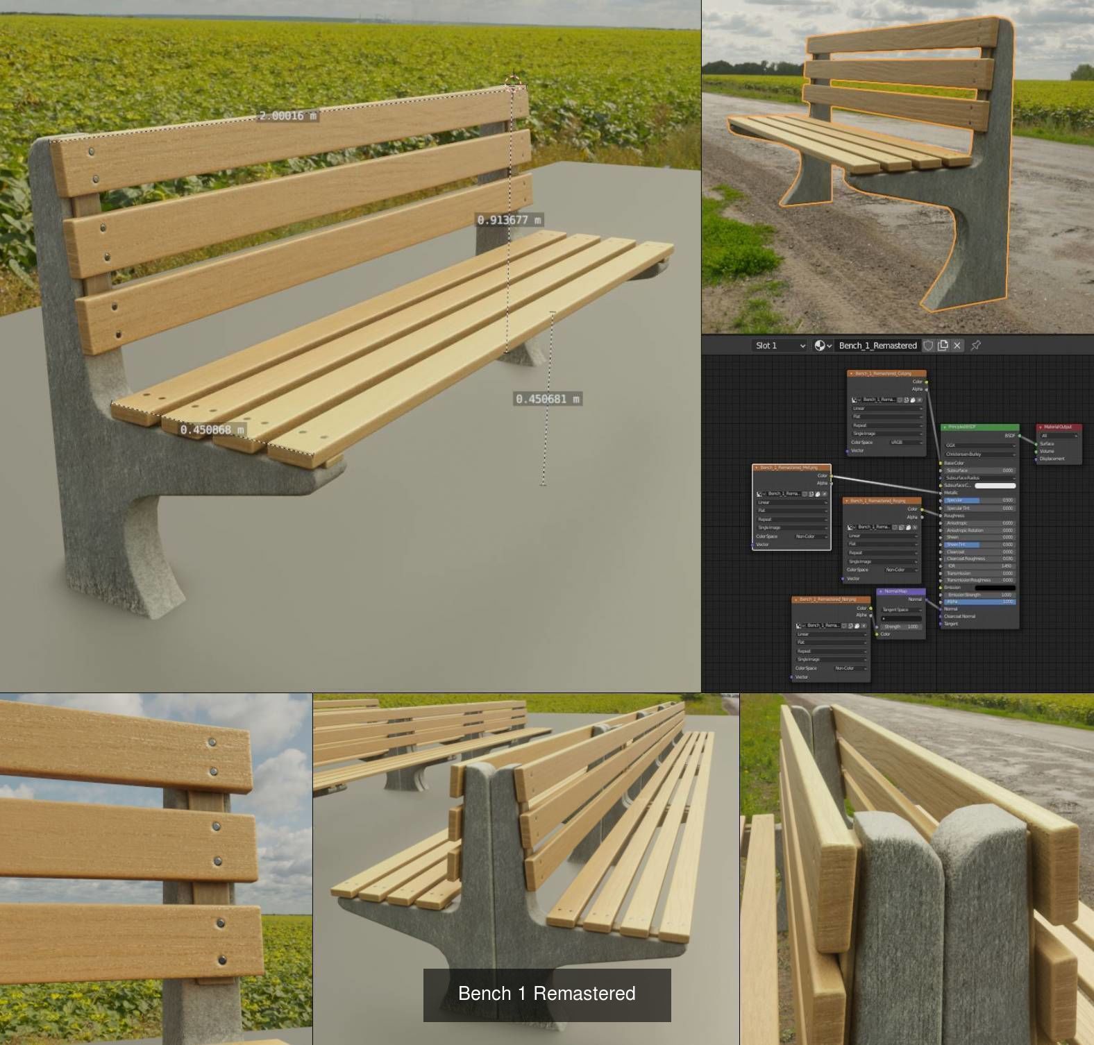Collapse the Bench_1_Remastered_Nor.png node
Screen dimensions: 1094x1045
tap(796, 600)
